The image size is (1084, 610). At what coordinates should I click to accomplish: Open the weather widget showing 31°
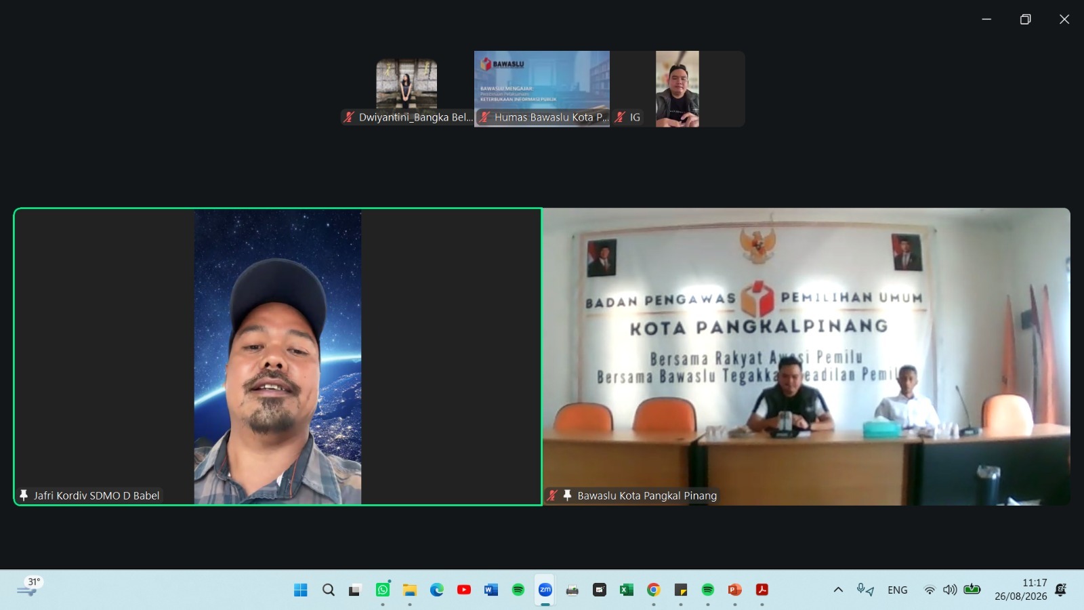pyautogui.click(x=30, y=587)
